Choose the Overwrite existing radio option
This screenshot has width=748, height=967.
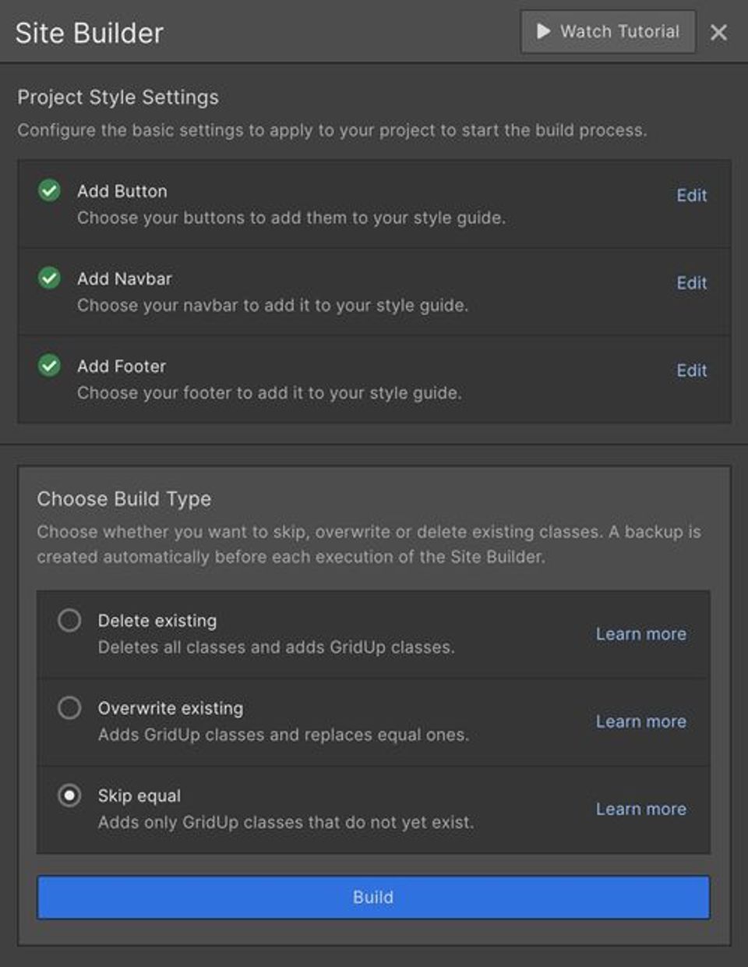(69, 708)
